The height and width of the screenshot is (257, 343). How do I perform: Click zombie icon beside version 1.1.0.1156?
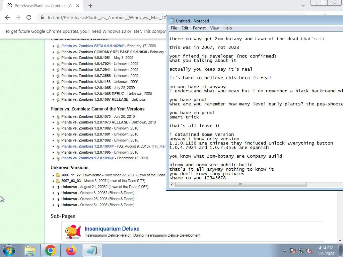(x=58, y=82)
